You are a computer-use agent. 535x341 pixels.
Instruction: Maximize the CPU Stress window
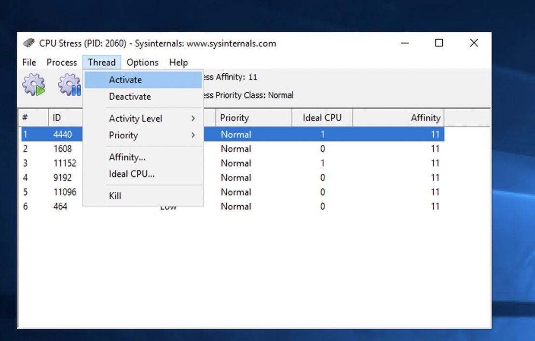pos(439,43)
